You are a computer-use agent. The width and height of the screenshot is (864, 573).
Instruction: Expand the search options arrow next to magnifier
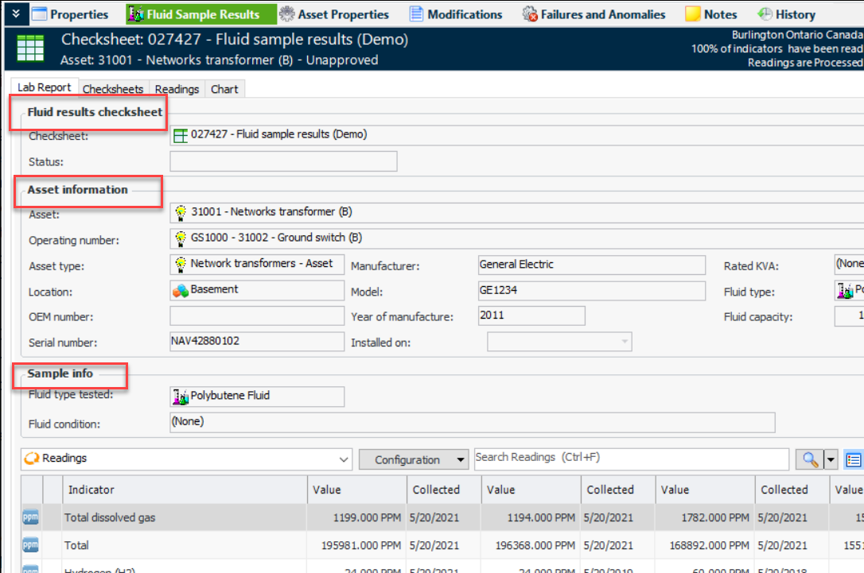tap(831, 459)
